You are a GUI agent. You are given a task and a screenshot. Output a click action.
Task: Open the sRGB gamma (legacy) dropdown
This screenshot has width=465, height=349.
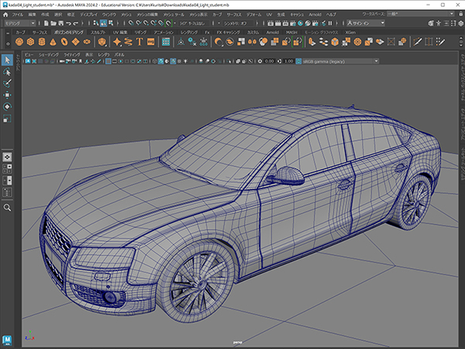[x=340, y=61]
